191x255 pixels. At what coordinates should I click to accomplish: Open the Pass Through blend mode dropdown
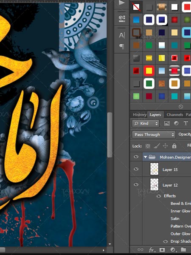(154, 135)
